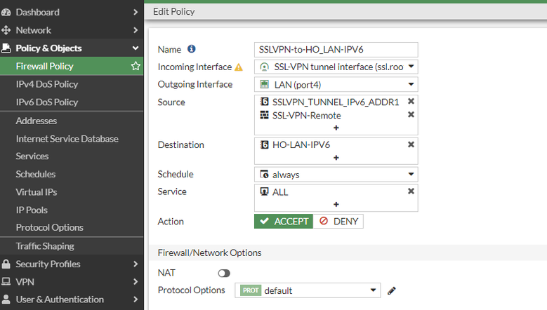Select the DENY action
This screenshot has height=310, width=547.
click(x=338, y=222)
